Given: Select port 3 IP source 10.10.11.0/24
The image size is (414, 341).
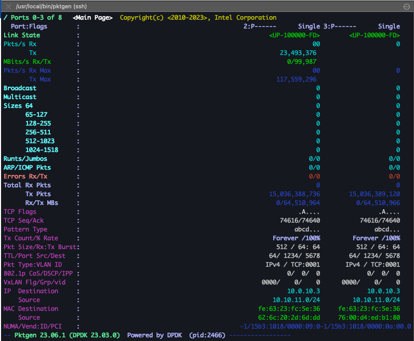Looking at the screenshot, I should (x=376, y=300).
